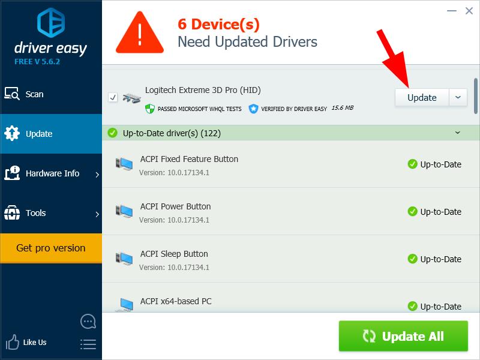Click PASSED MICROSOFT WHQL TESTS text
Viewport: 480px width, 360px height.
click(x=200, y=109)
